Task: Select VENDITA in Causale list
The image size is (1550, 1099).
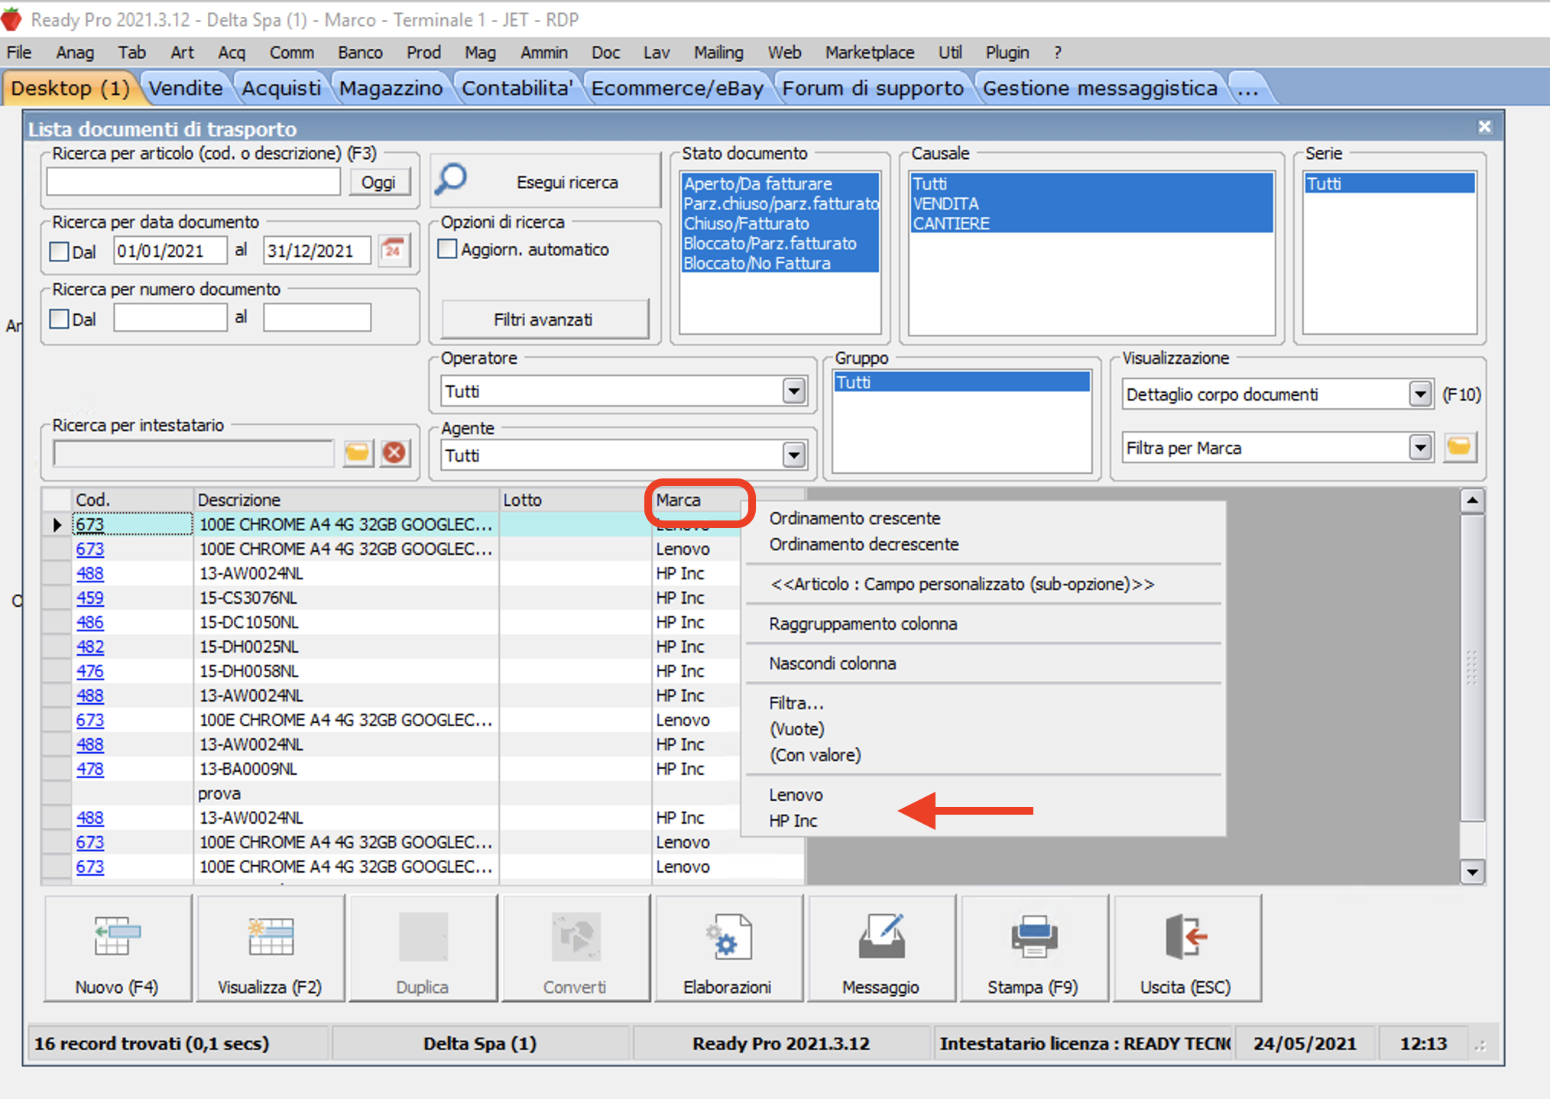Action: coord(1091,203)
